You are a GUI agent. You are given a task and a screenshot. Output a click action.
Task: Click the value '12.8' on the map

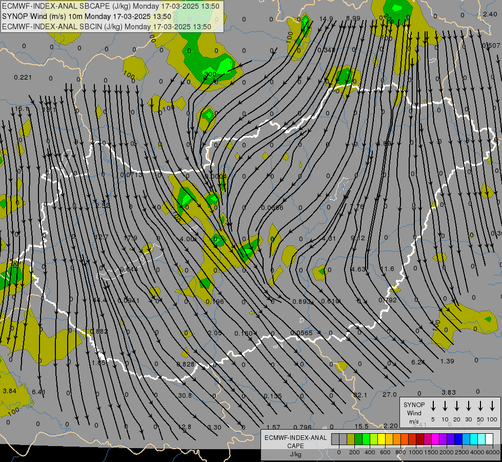(185, 427)
